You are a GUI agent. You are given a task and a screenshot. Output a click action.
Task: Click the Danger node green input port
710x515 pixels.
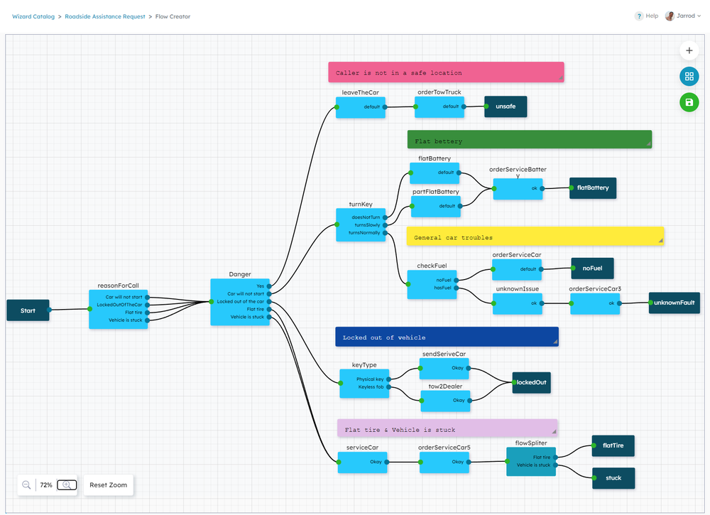pos(211,302)
